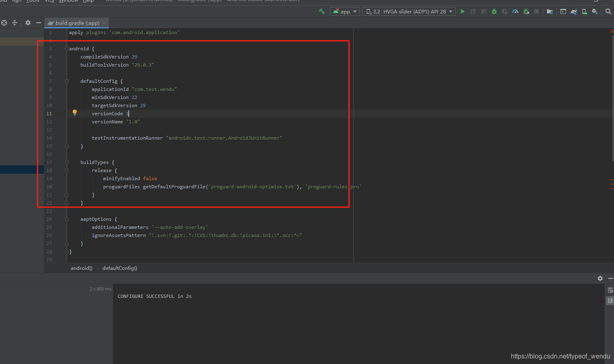Click the locate-opened-file target icon
This screenshot has width=614, height=364.
point(4,23)
